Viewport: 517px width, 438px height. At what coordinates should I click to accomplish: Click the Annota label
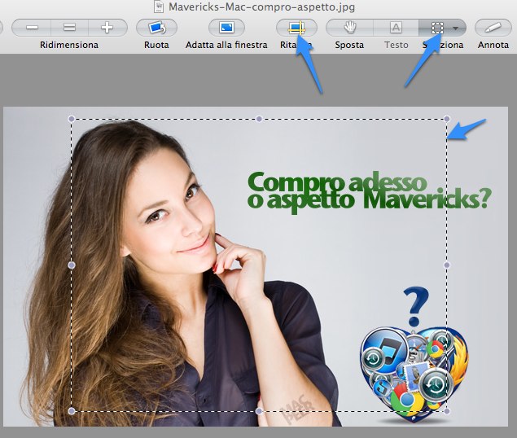tap(493, 45)
